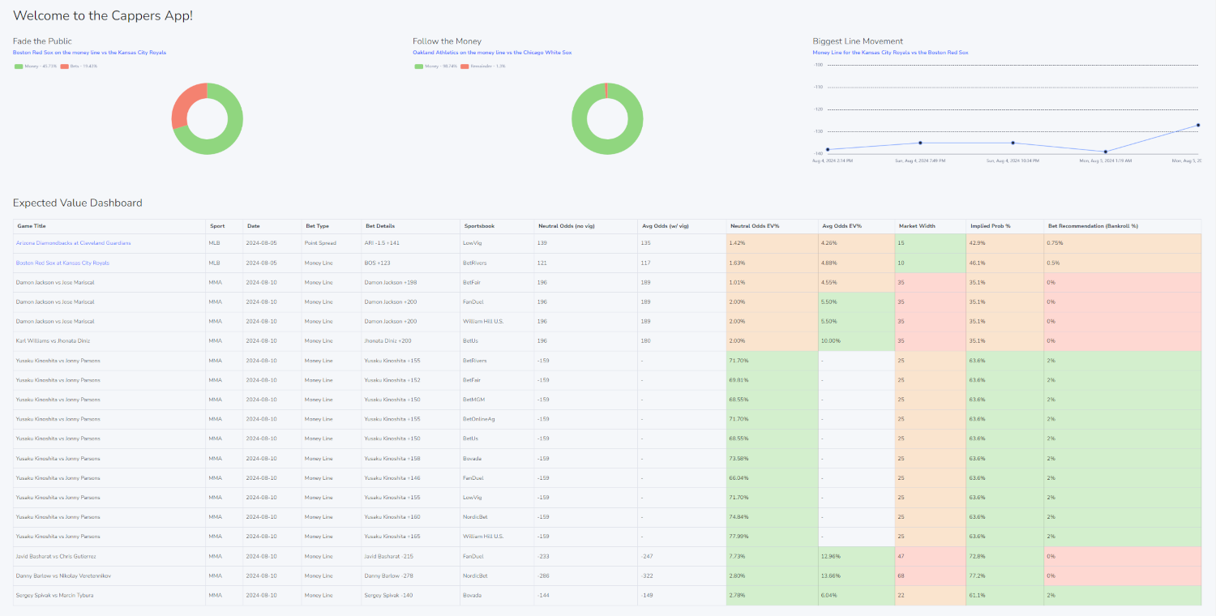Click the 'Jhonata Diniz +200' cell
1216x616 pixels.
410,341
